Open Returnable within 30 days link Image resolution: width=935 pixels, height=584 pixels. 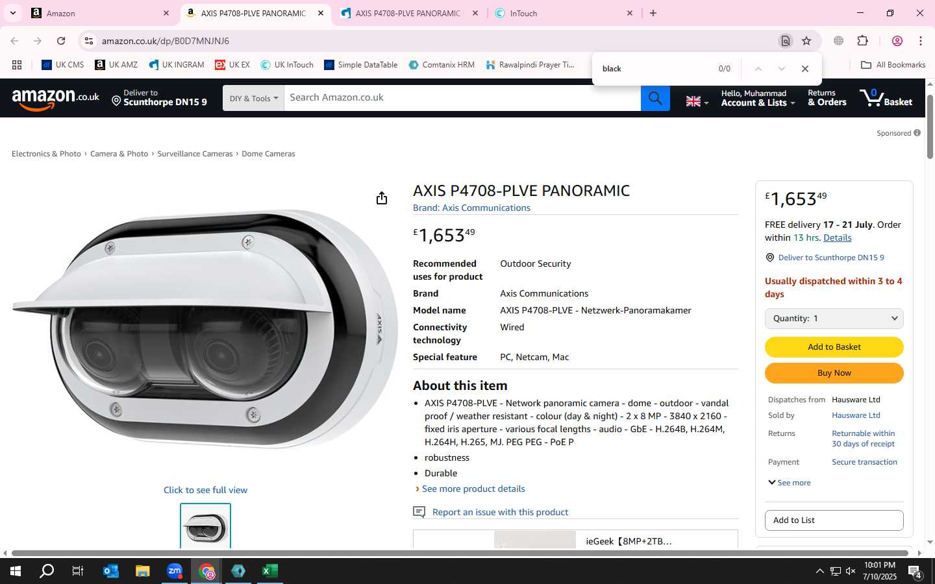(x=863, y=439)
